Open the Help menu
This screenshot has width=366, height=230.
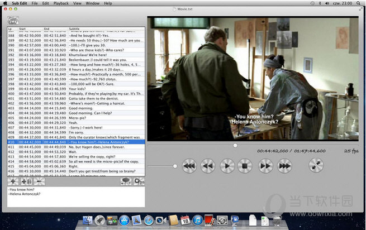(108, 3)
